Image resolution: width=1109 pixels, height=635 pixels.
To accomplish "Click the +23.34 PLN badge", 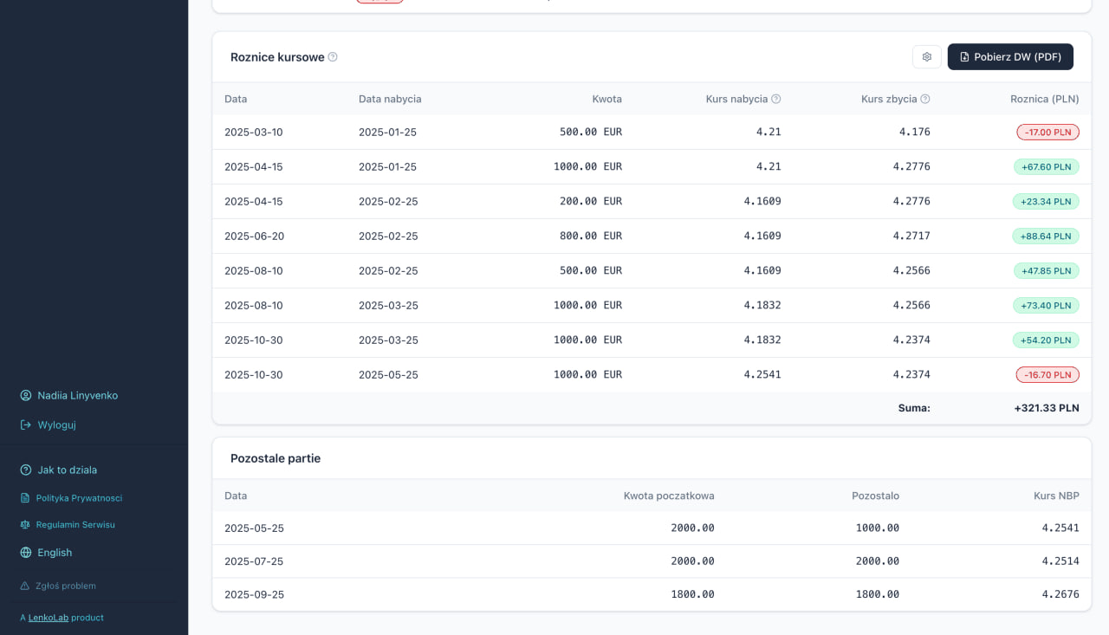I will point(1046,202).
